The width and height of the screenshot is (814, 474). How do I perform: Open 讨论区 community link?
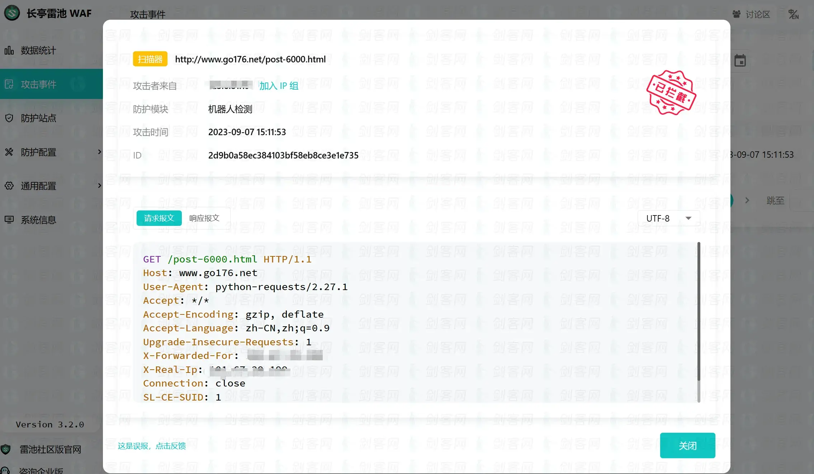[751, 14]
